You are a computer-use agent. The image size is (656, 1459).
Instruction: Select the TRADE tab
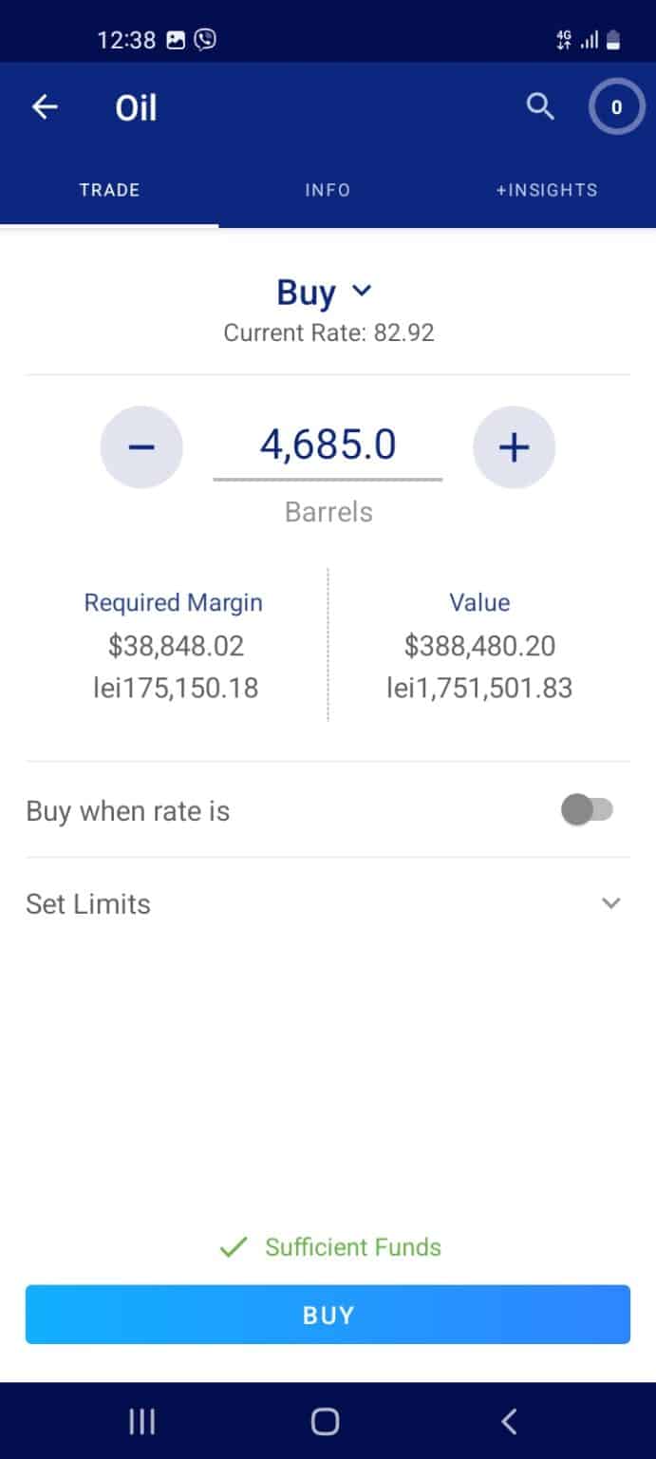tap(109, 190)
